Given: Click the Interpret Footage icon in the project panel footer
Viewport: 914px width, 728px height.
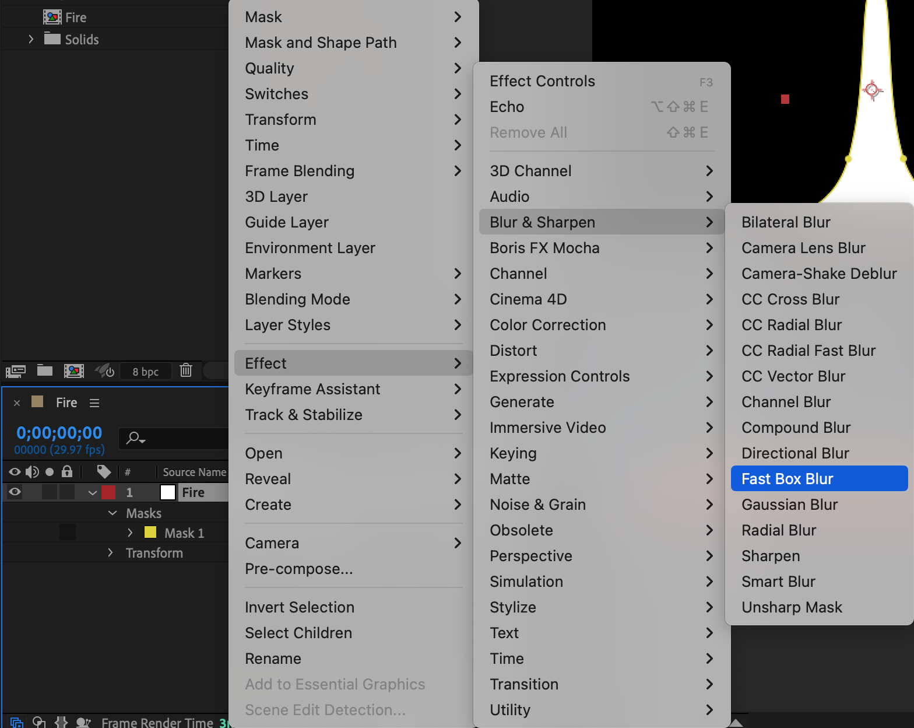Looking at the screenshot, I should (x=16, y=371).
